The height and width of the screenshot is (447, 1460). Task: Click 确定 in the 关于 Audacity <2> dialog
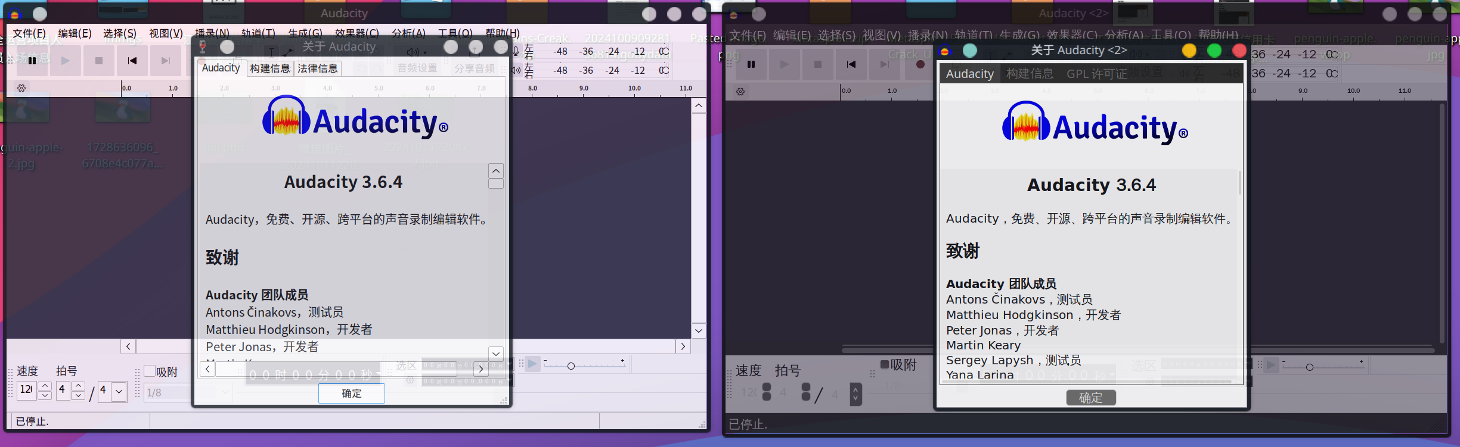(1091, 398)
